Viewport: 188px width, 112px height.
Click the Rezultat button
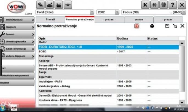(17, 83)
